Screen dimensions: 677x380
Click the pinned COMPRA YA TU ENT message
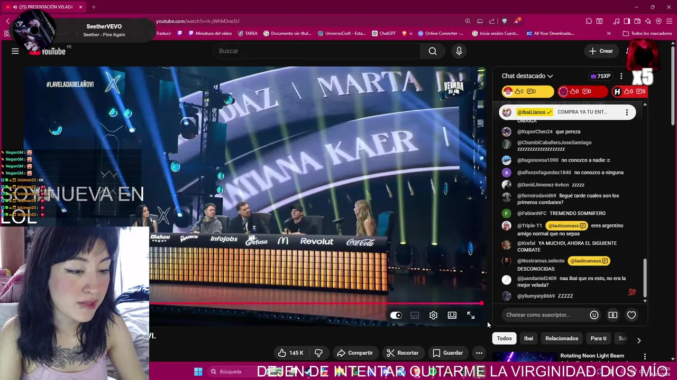(582, 112)
